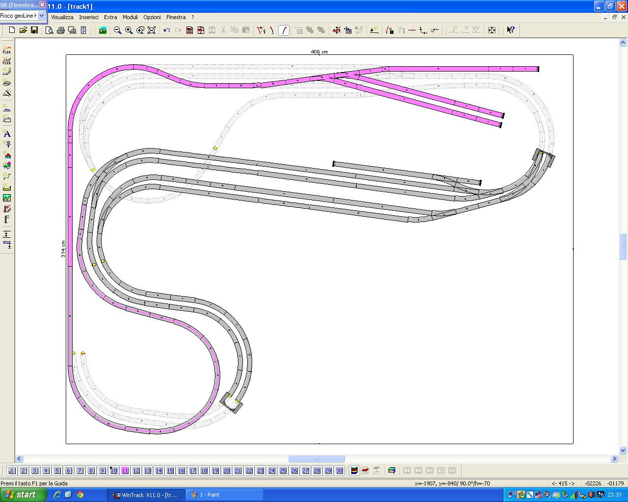Toggle layer 1 button

(12, 471)
